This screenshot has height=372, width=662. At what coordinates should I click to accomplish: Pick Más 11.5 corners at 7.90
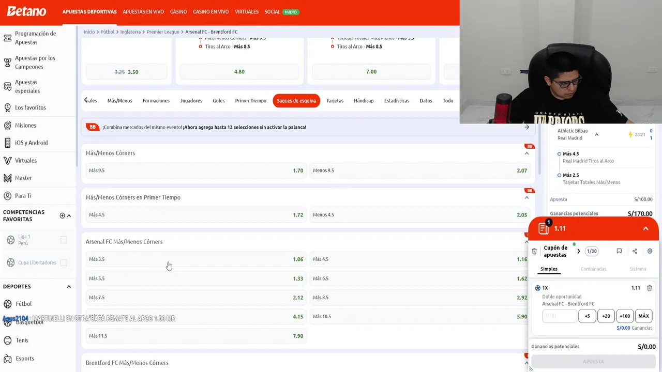tap(196, 336)
